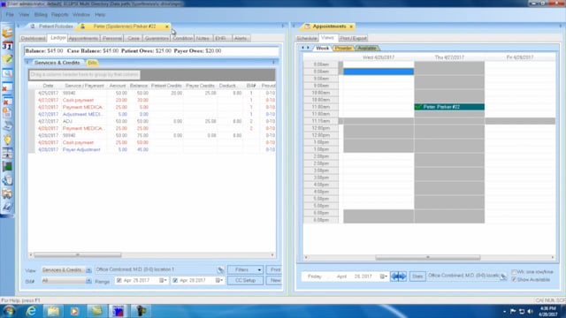Screen dimensions: 566x318
Task: Click the pen signature icon at sidebar bottom
Action: click(7, 207)
